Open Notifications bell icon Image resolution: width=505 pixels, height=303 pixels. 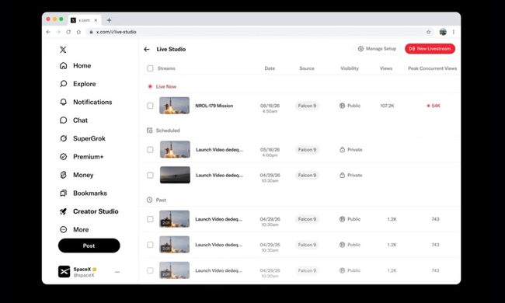click(x=64, y=102)
